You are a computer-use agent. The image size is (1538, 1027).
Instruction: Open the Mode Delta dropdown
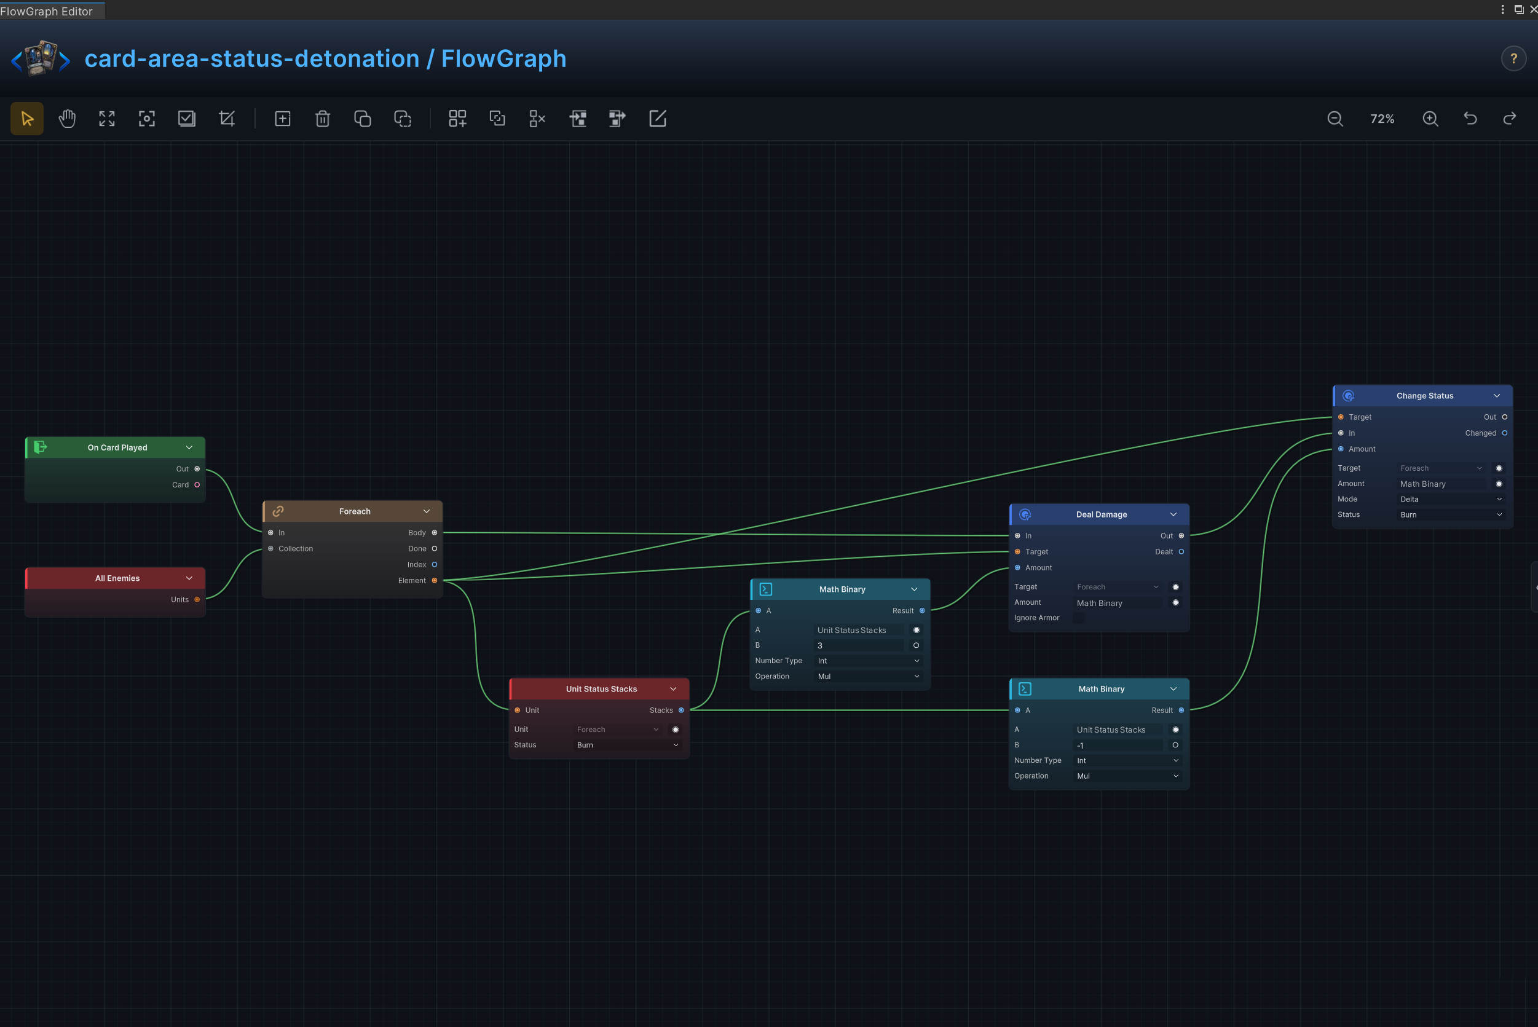[x=1451, y=499]
